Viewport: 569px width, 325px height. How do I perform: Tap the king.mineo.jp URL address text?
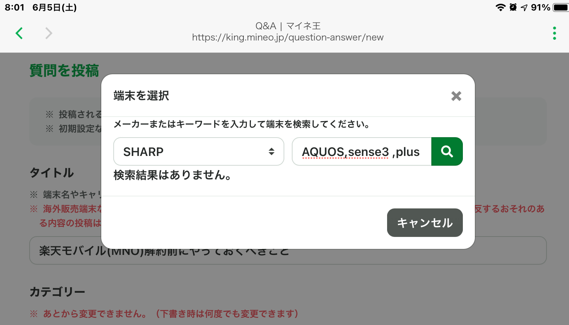click(288, 37)
